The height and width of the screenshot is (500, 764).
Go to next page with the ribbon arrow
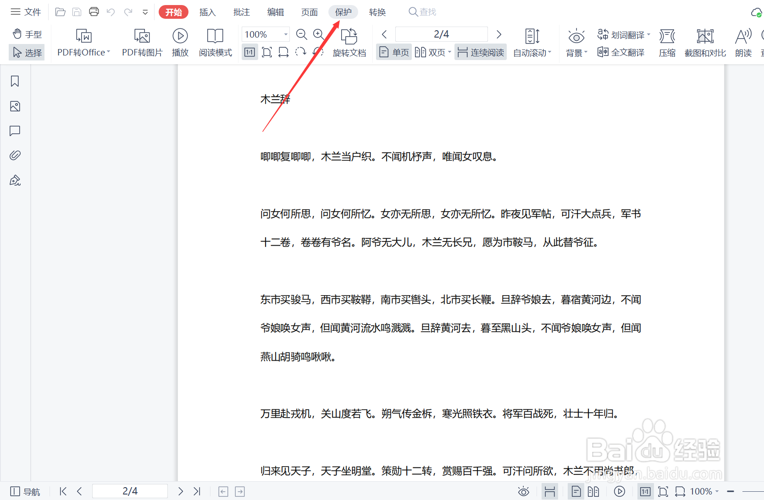tap(499, 34)
